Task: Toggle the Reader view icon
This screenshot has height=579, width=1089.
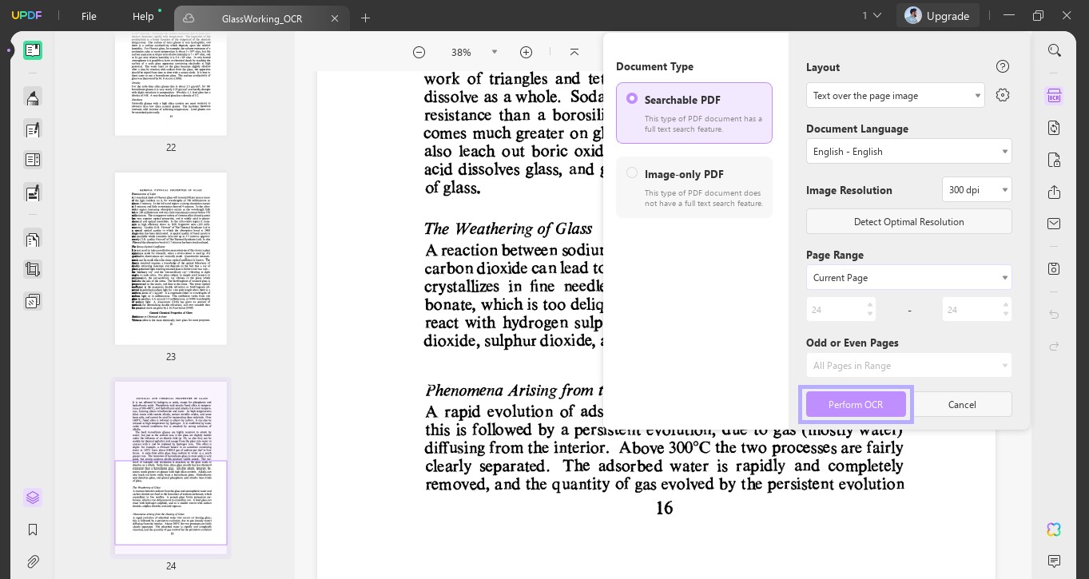Action: click(33, 50)
